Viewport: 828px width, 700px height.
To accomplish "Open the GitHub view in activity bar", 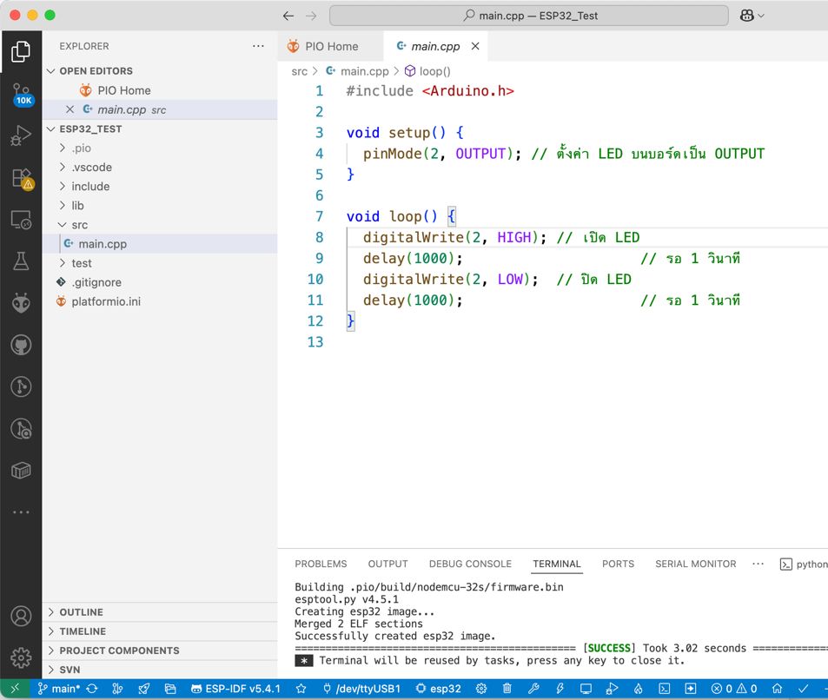I will pyautogui.click(x=21, y=345).
